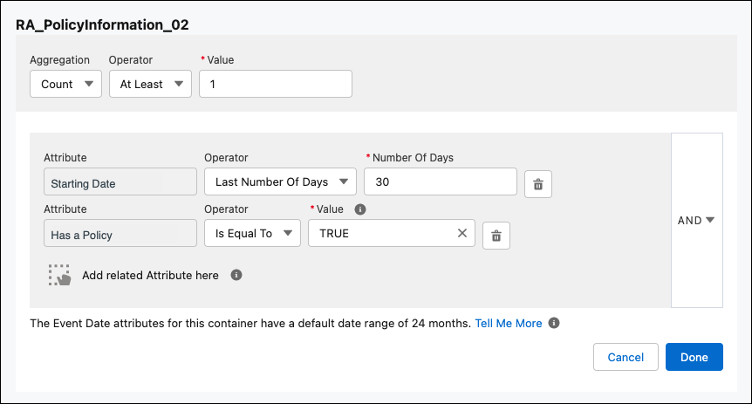
Task: Focus the top Value field containing 1
Action: tap(276, 84)
